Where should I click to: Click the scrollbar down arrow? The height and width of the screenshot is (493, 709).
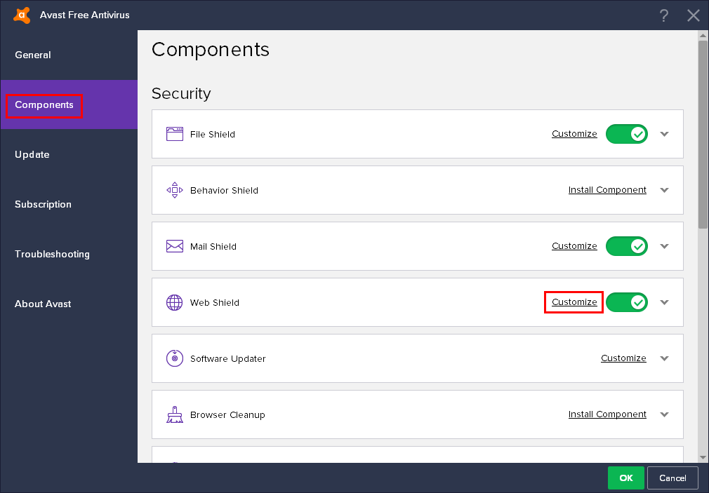(x=703, y=457)
